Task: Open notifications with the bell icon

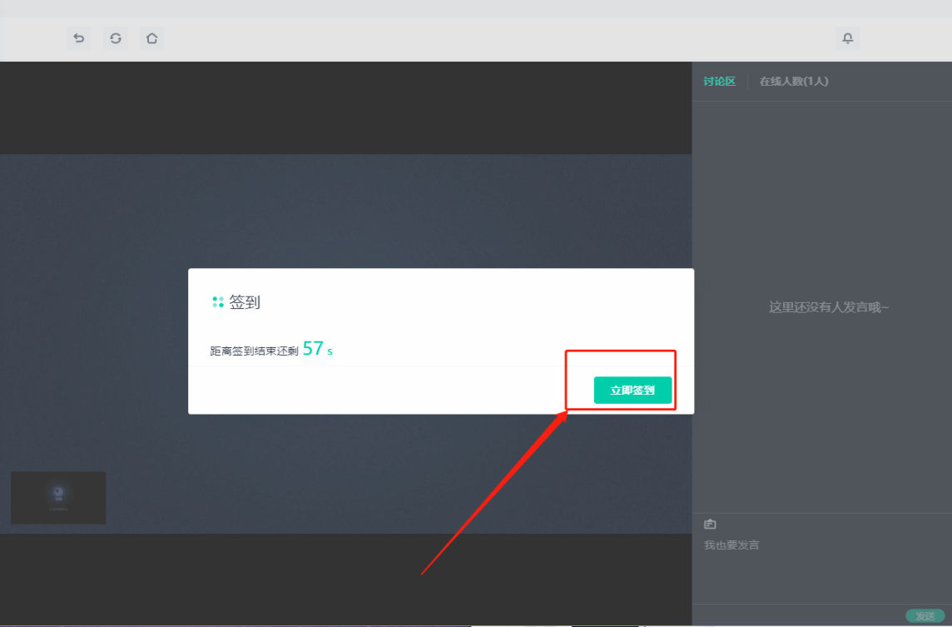Action: [847, 38]
